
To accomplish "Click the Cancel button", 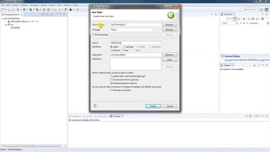I will pyautogui.click(x=170, y=106).
